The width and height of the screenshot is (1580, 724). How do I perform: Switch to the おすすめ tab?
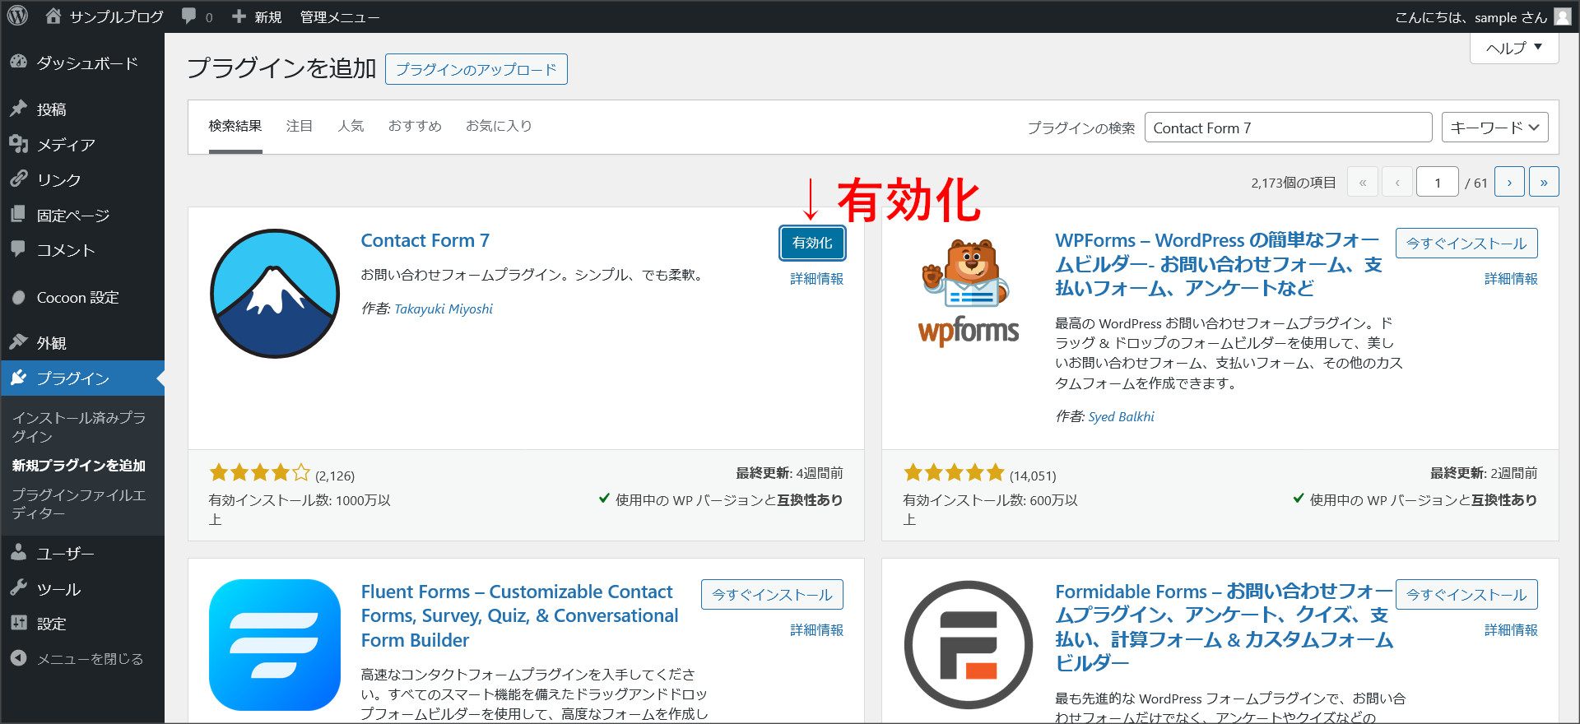pos(415,126)
